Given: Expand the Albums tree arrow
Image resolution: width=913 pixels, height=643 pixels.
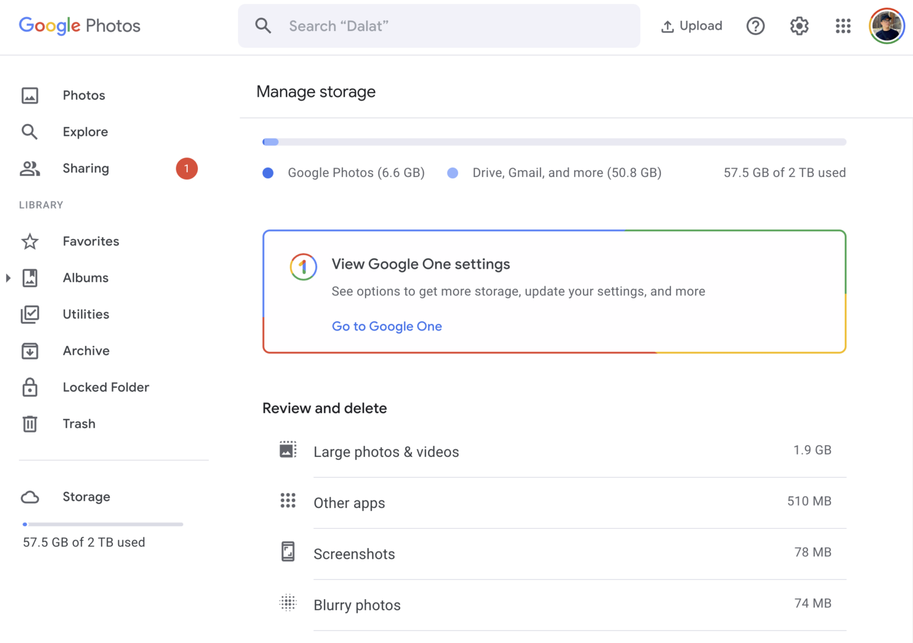Looking at the screenshot, I should [8, 278].
